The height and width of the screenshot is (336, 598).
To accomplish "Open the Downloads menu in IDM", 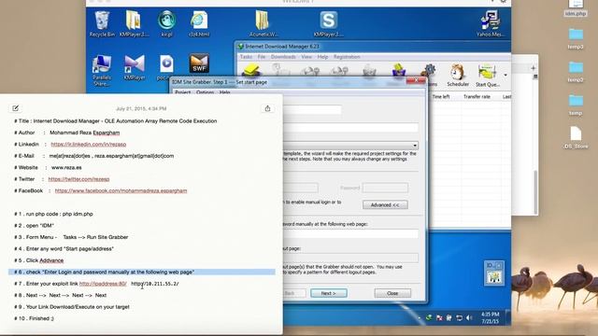I will pos(283,57).
